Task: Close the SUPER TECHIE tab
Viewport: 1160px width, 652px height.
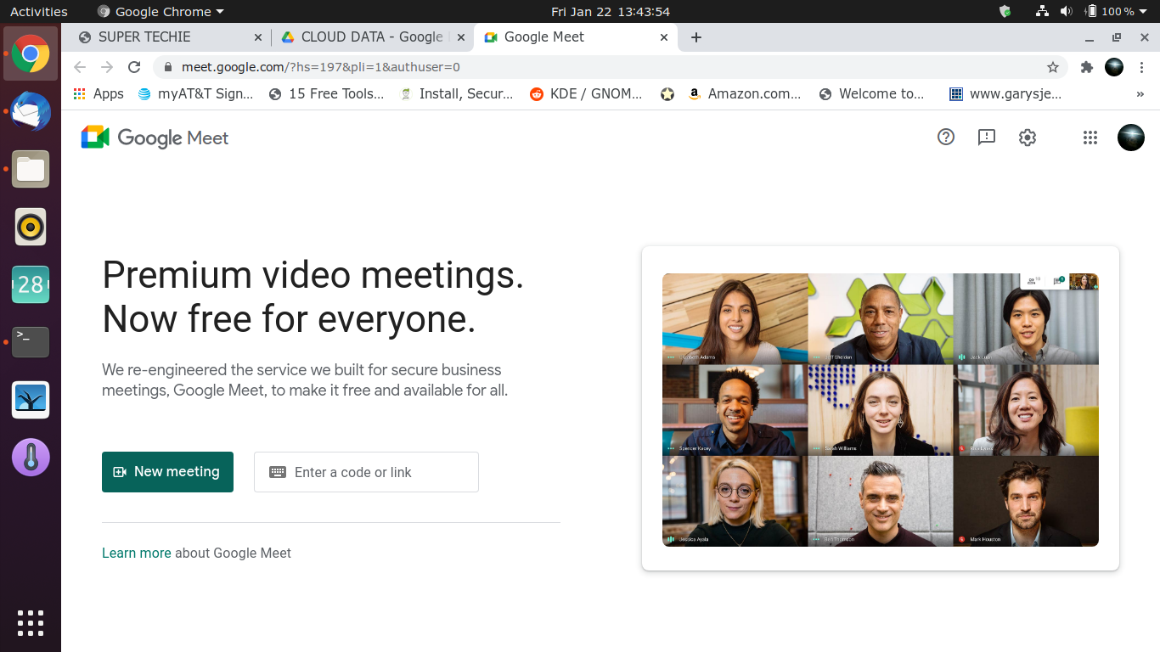Action: (x=258, y=37)
